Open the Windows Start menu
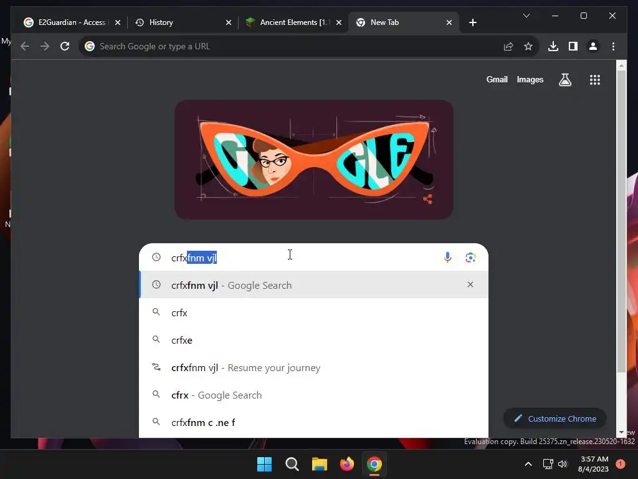Screen dimensions: 638x479 pos(264,464)
